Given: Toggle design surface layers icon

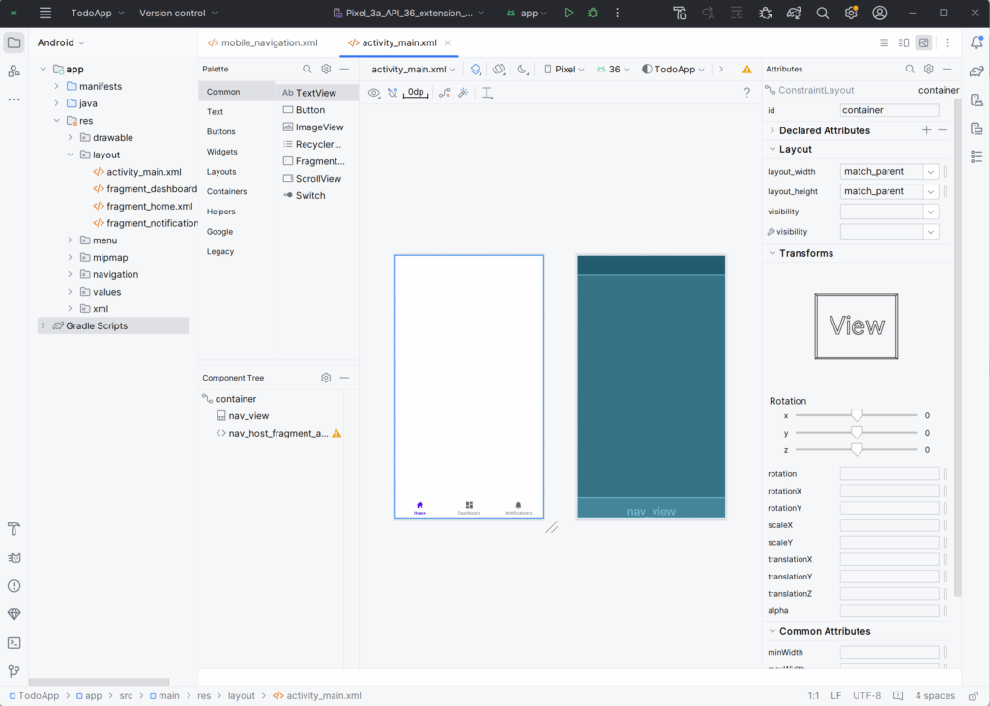Looking at the screenshot, I should point(476,70).
